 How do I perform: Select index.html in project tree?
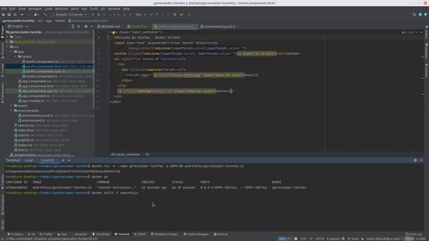26,131
